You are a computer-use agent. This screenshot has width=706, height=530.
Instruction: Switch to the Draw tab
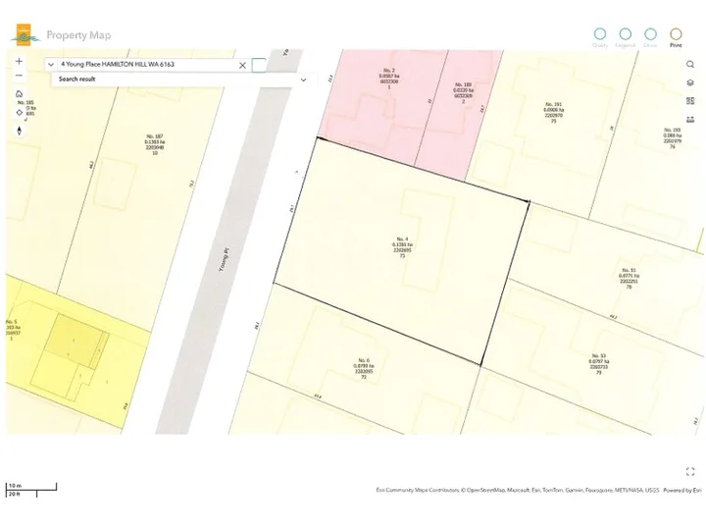(650, 37)
